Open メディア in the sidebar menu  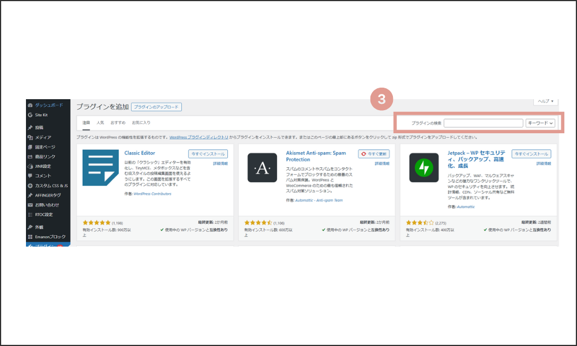(43, 137)
